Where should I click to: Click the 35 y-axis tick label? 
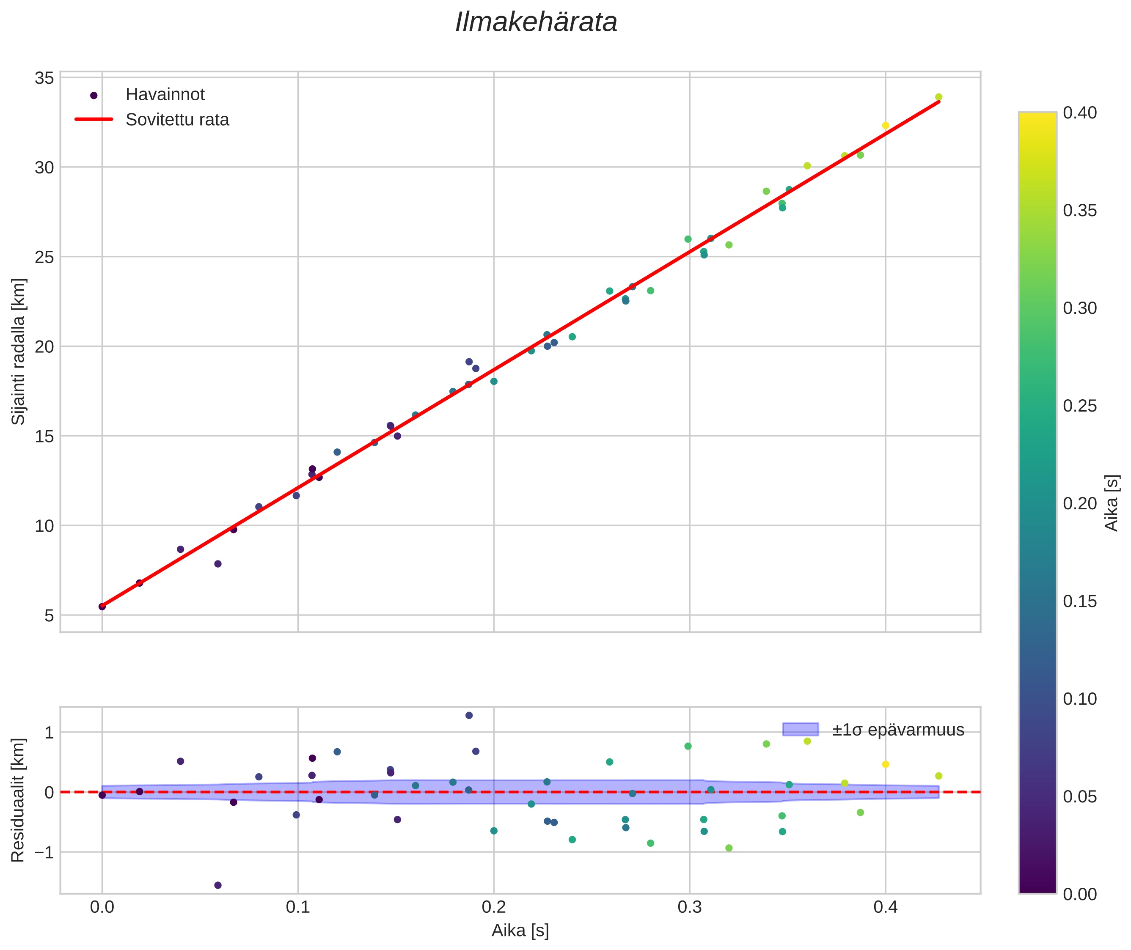(x=44, y=79)
